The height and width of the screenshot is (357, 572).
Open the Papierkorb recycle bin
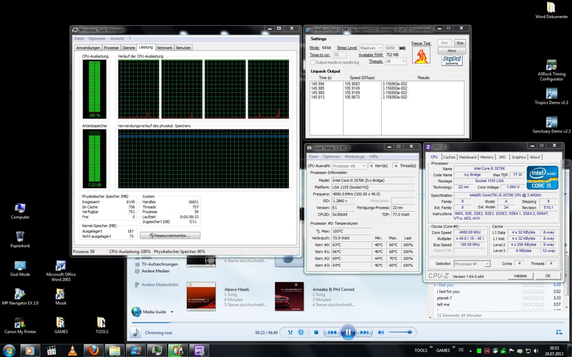pos(20,240)
